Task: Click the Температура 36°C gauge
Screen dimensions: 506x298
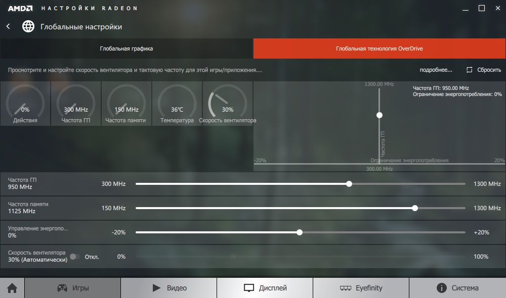Action: pyautogui.click(x=177, y=104)
